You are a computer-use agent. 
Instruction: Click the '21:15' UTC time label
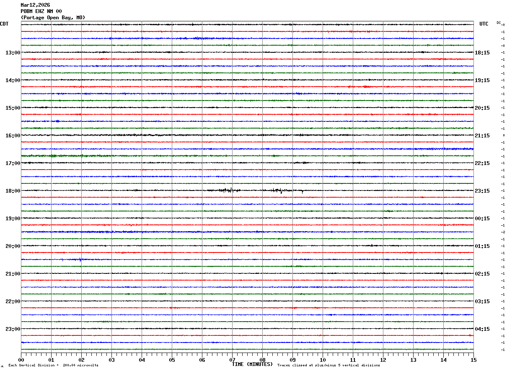(482, 135)
